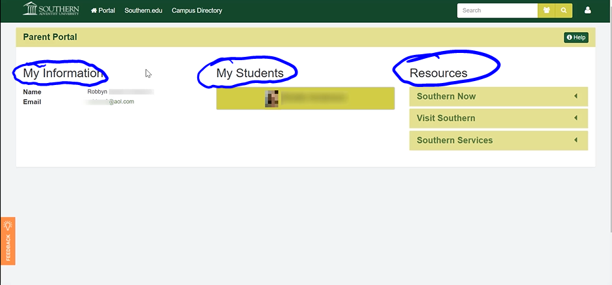Focus the Search text field
This screenshot has height=285, width=612.
[x=497, y=10]
